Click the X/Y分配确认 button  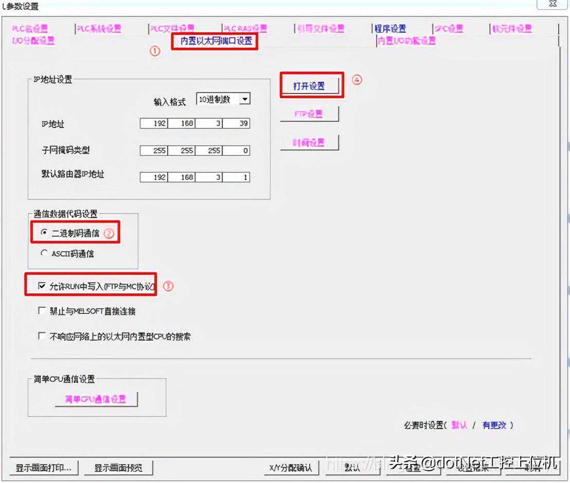pyautogui.click(x=291, y=468)
